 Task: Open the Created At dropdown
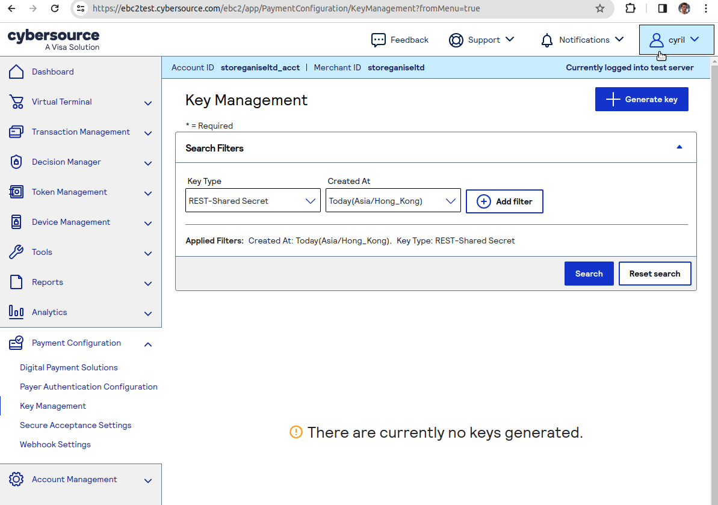click(x=393, y=200)
